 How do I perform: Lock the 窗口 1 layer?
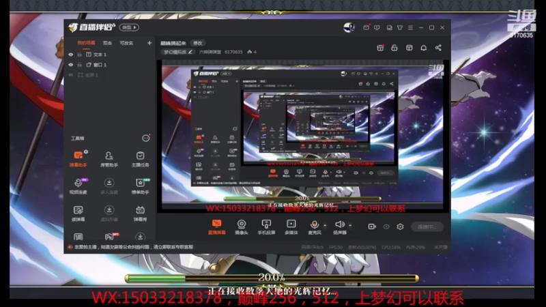click(79, 65)
